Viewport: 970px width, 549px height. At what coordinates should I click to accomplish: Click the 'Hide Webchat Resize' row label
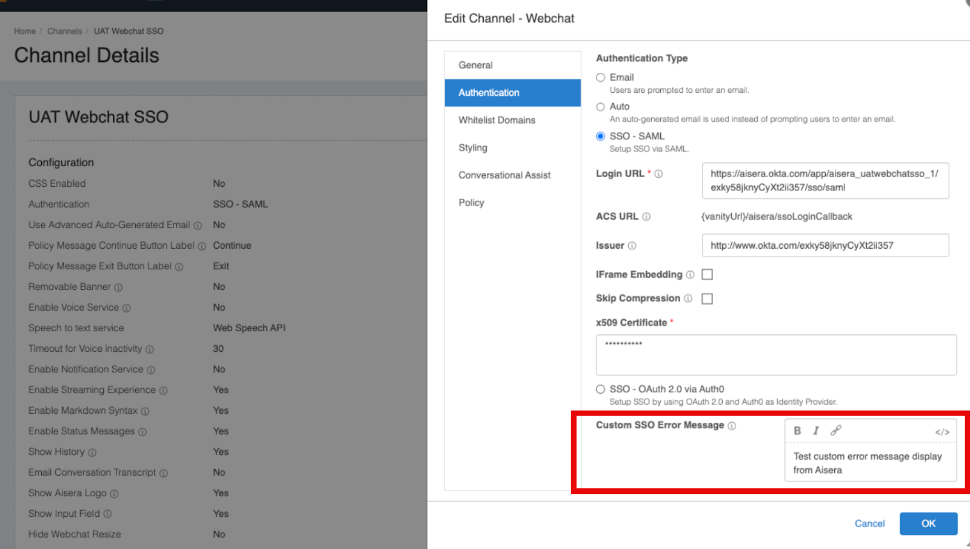(x=75, y=534)
